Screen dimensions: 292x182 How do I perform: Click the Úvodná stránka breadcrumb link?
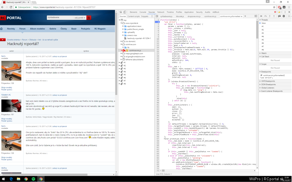coord(13,40)
